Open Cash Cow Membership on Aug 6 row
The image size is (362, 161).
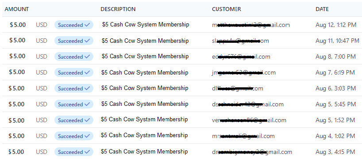145,88
